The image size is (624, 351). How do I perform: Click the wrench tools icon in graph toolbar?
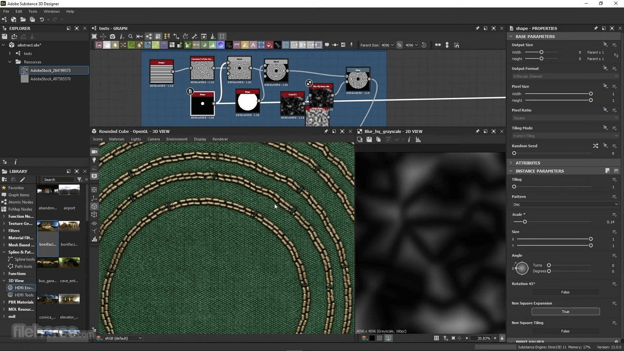coord(194,37)
